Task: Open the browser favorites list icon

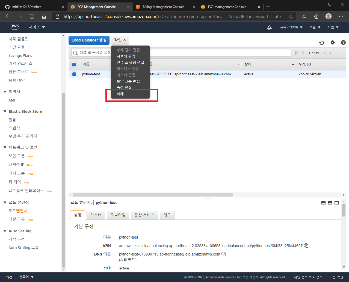Action: [304, 17]
